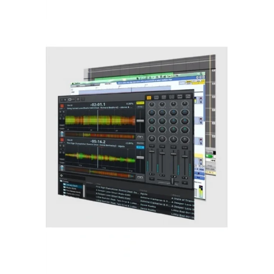Disable the blue SYNC button on the lower deck

coord(140,147)
